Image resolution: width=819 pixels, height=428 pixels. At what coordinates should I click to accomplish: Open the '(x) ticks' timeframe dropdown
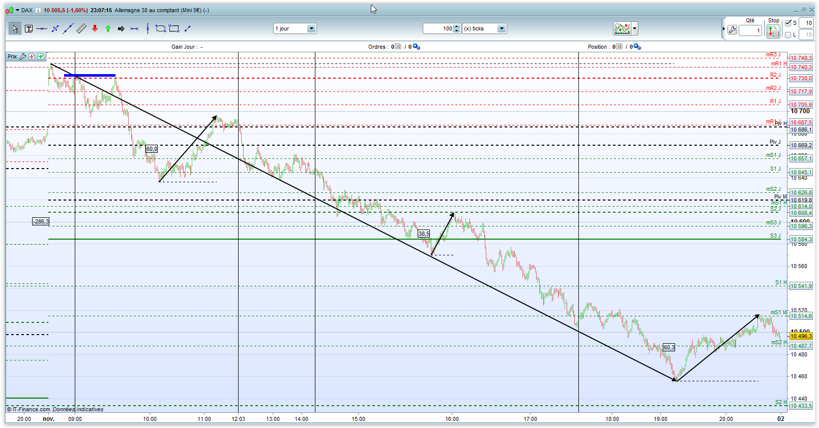click(x=502, y=28)
